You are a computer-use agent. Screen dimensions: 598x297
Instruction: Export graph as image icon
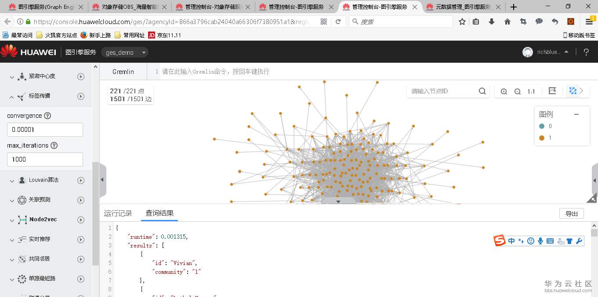point(552,91)
